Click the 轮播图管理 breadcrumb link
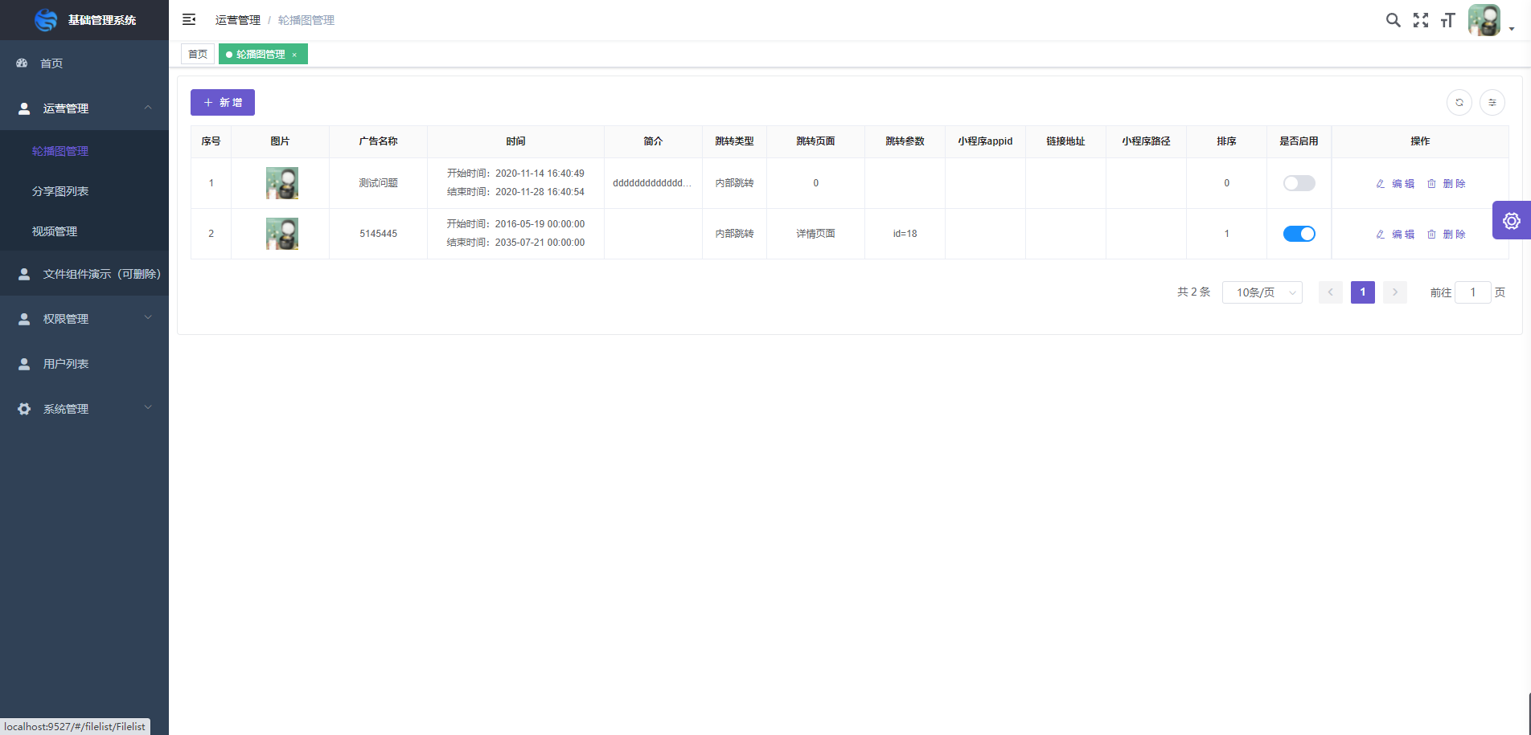 [x=306, y=19]
